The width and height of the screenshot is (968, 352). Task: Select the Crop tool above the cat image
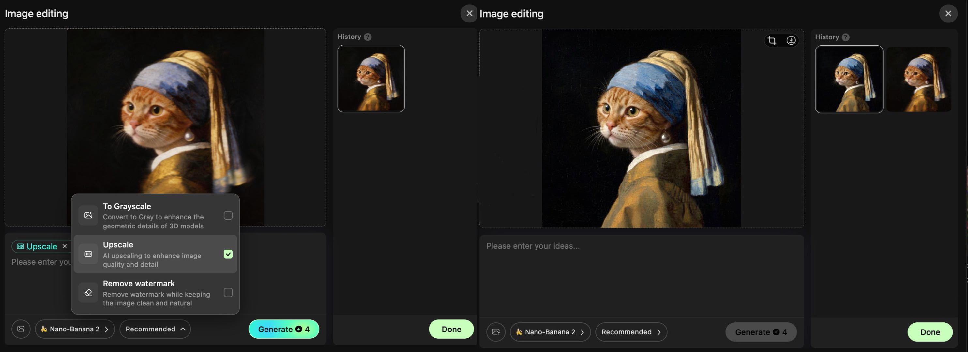click(x=772, y=40)
